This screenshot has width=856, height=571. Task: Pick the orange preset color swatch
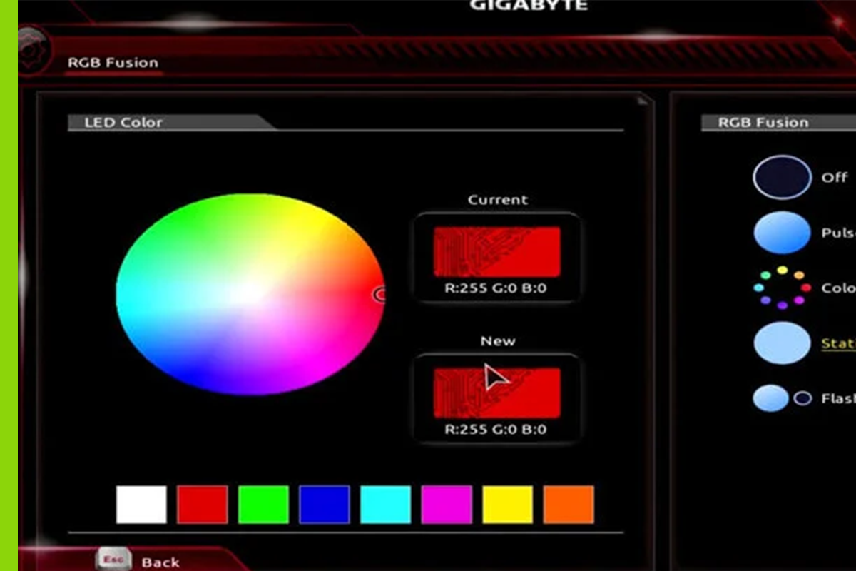(x=569, y=505)
